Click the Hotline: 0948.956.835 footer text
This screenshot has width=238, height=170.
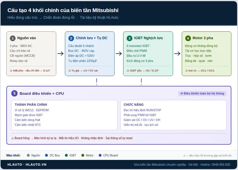pos(215,165)
